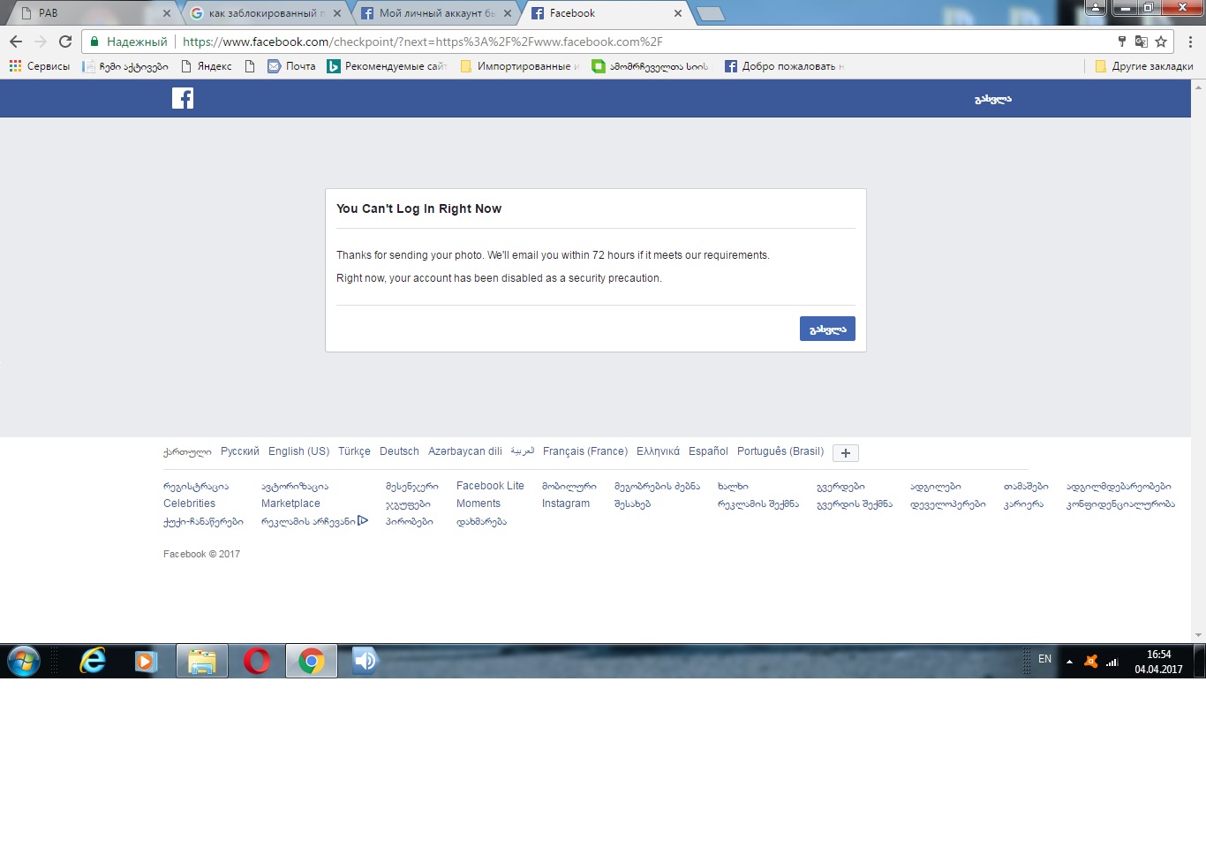
Task: Open the Moments footer link
Action: [x=479, y=503]
